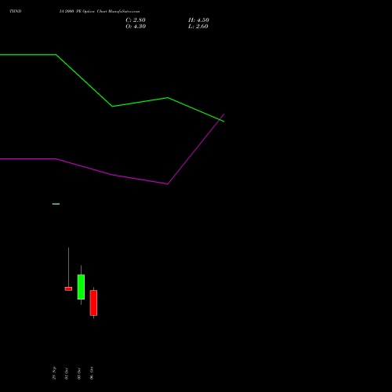The width and height of the screenshot is (392, 392).
Task: Select the 01 Oct red candlestick
Action: click(x=68, y=289)
